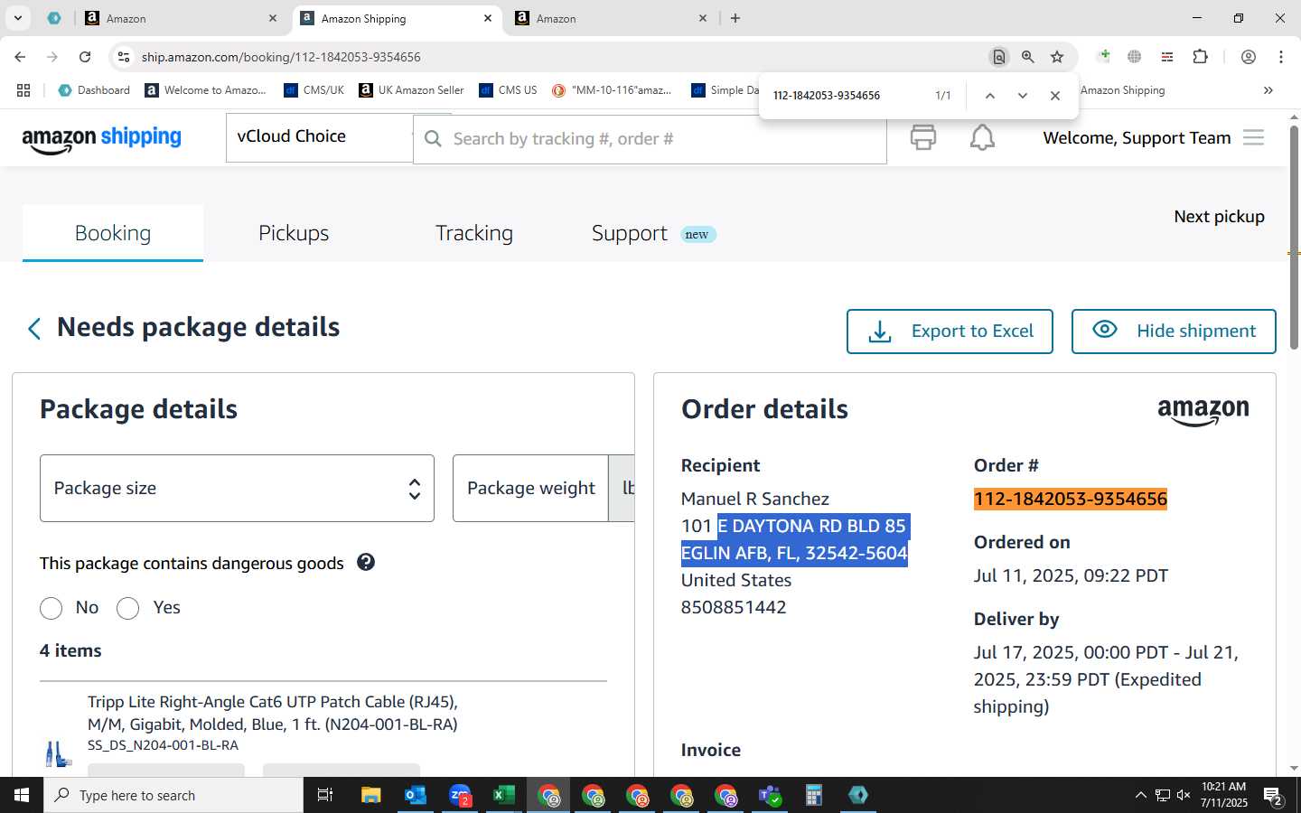1301x813 pixels.
Task: Open Calculator from taskbar
Action: (x=814, y=795)
